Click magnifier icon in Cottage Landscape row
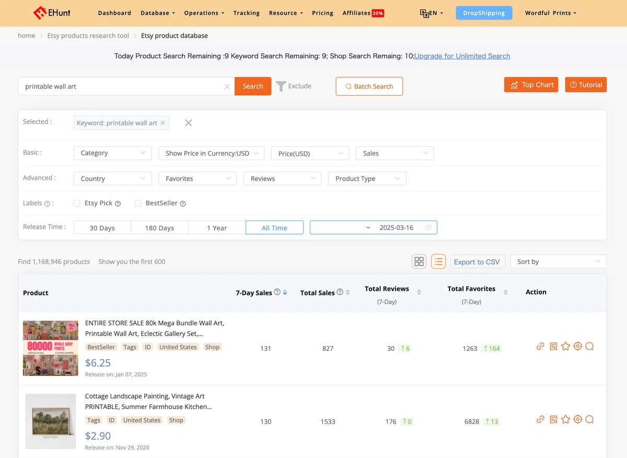This screenshot has width=627, height=458. point(590,419)
